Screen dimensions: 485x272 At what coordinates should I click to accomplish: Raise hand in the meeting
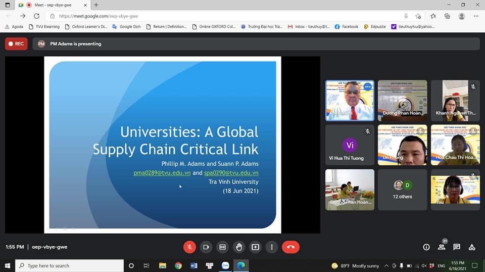coord(239,247)
